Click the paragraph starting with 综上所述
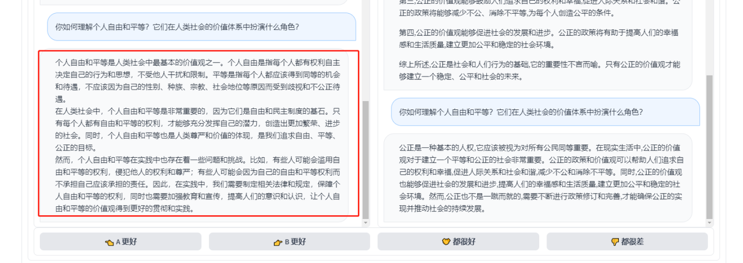 click(539, 70)
